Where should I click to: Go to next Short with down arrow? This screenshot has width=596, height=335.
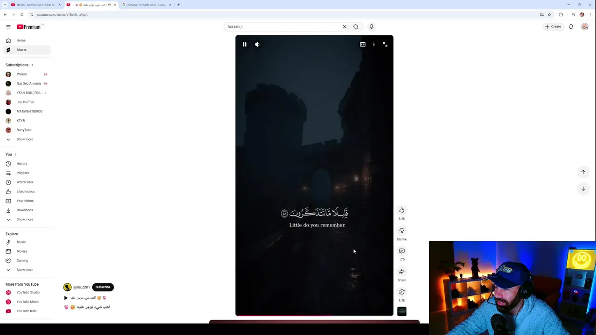[583, 189]
